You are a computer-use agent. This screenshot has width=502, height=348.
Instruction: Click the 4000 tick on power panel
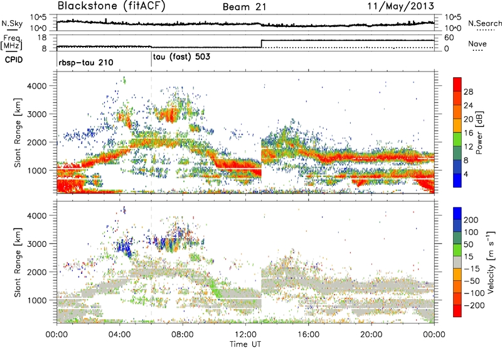pyautogui.click(x=37, y=86)
